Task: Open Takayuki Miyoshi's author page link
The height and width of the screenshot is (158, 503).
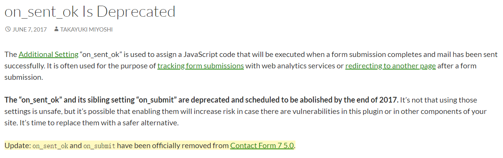Action: tap(86, 29)
